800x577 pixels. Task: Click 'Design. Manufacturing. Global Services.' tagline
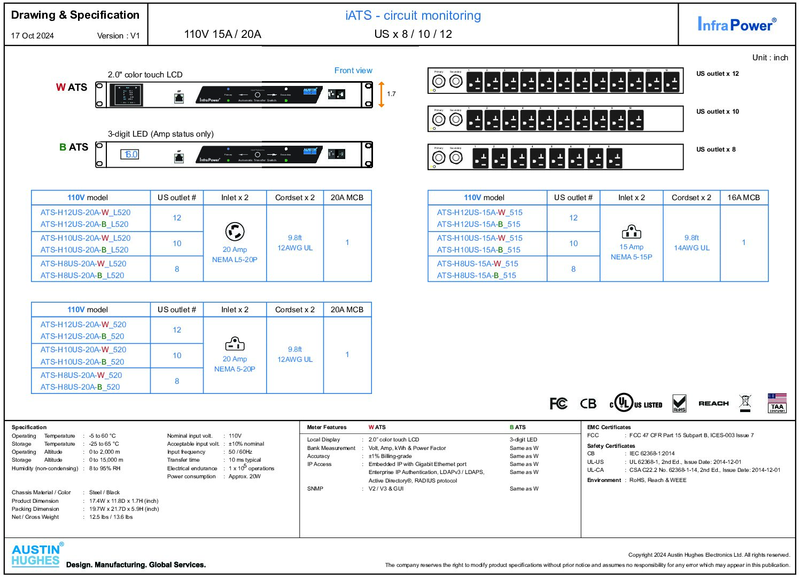[x=136, y=565]
